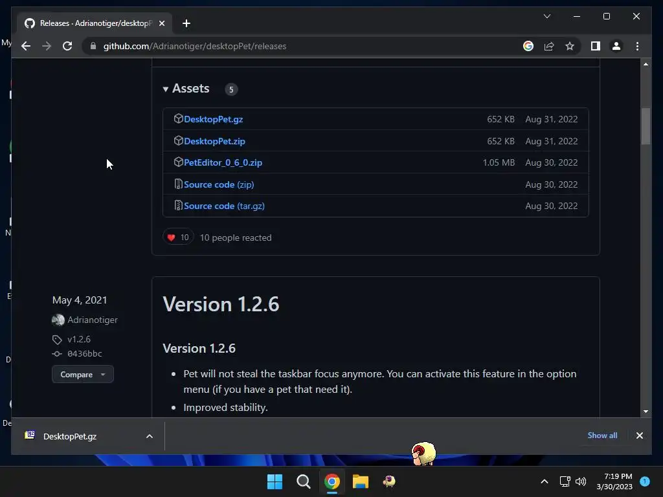The width and height of the screenshot is (663, 497).
Task: Click the desktopPet app taskbar icon
Action: click(x=389, y=481)
